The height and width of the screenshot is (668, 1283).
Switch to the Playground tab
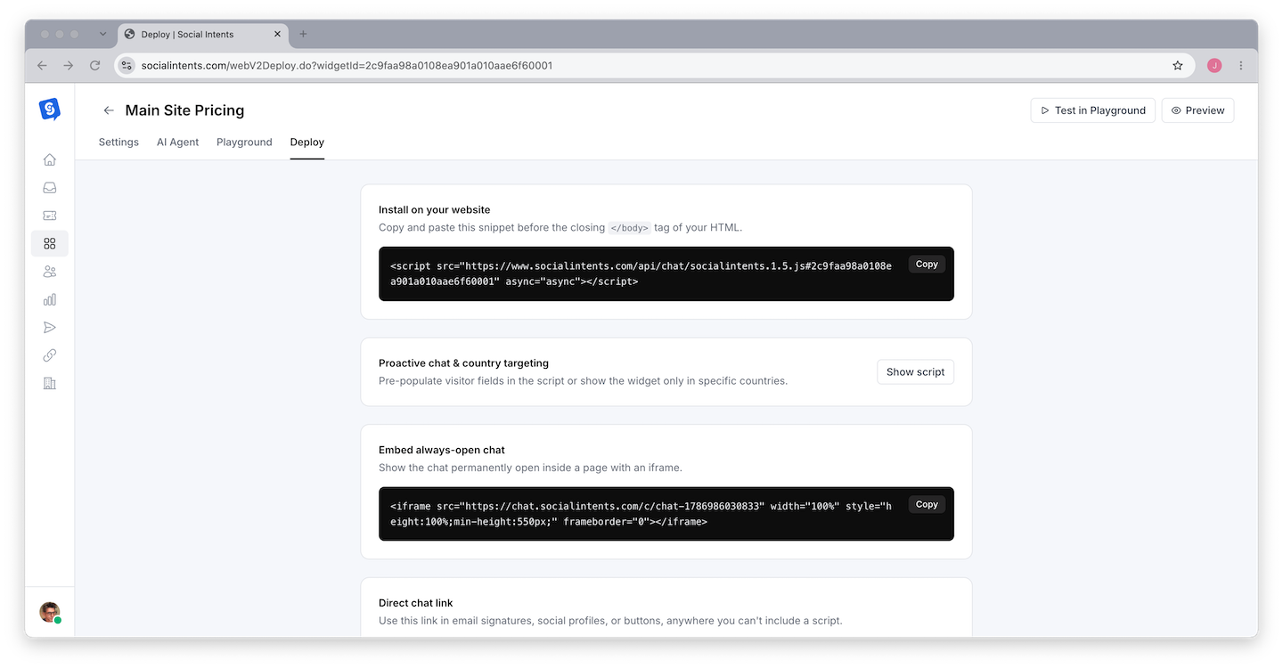coord(244,142)
